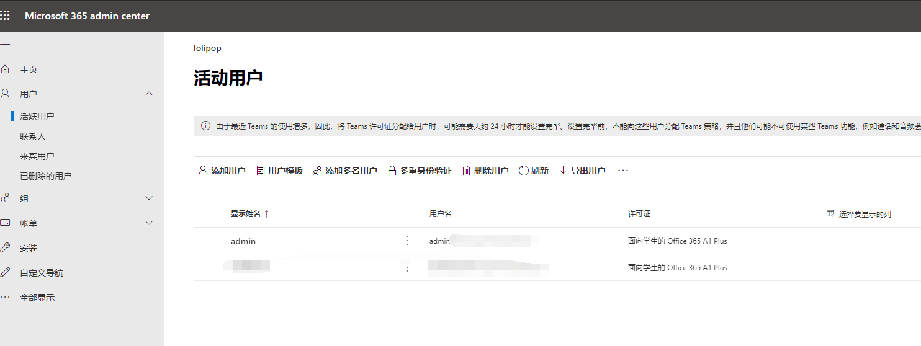Click the info icon in Teams notice banner
Image resolution: width=921 pixels, height=346 pixels.
(x=205, y=126)
